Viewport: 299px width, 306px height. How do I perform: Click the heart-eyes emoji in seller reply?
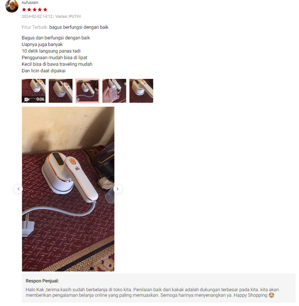pos(271,295)
